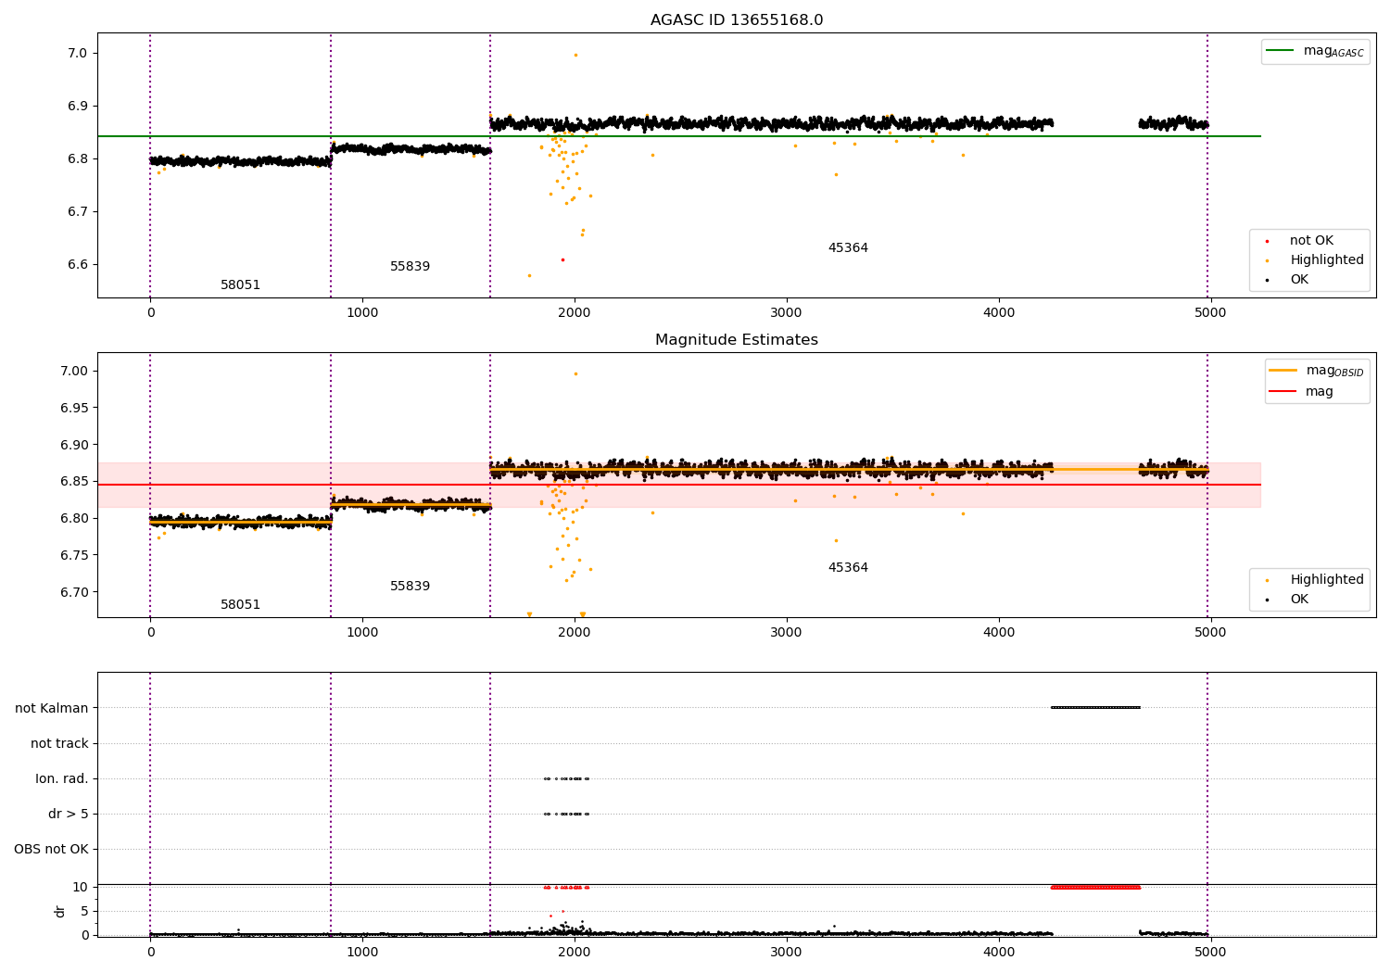Select "not OK" in the top plot legend
1390x973 pixels.
1311,241
